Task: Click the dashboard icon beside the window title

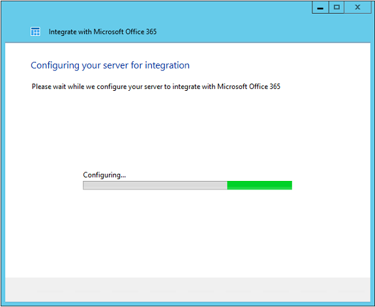Action: click(35, 31)
